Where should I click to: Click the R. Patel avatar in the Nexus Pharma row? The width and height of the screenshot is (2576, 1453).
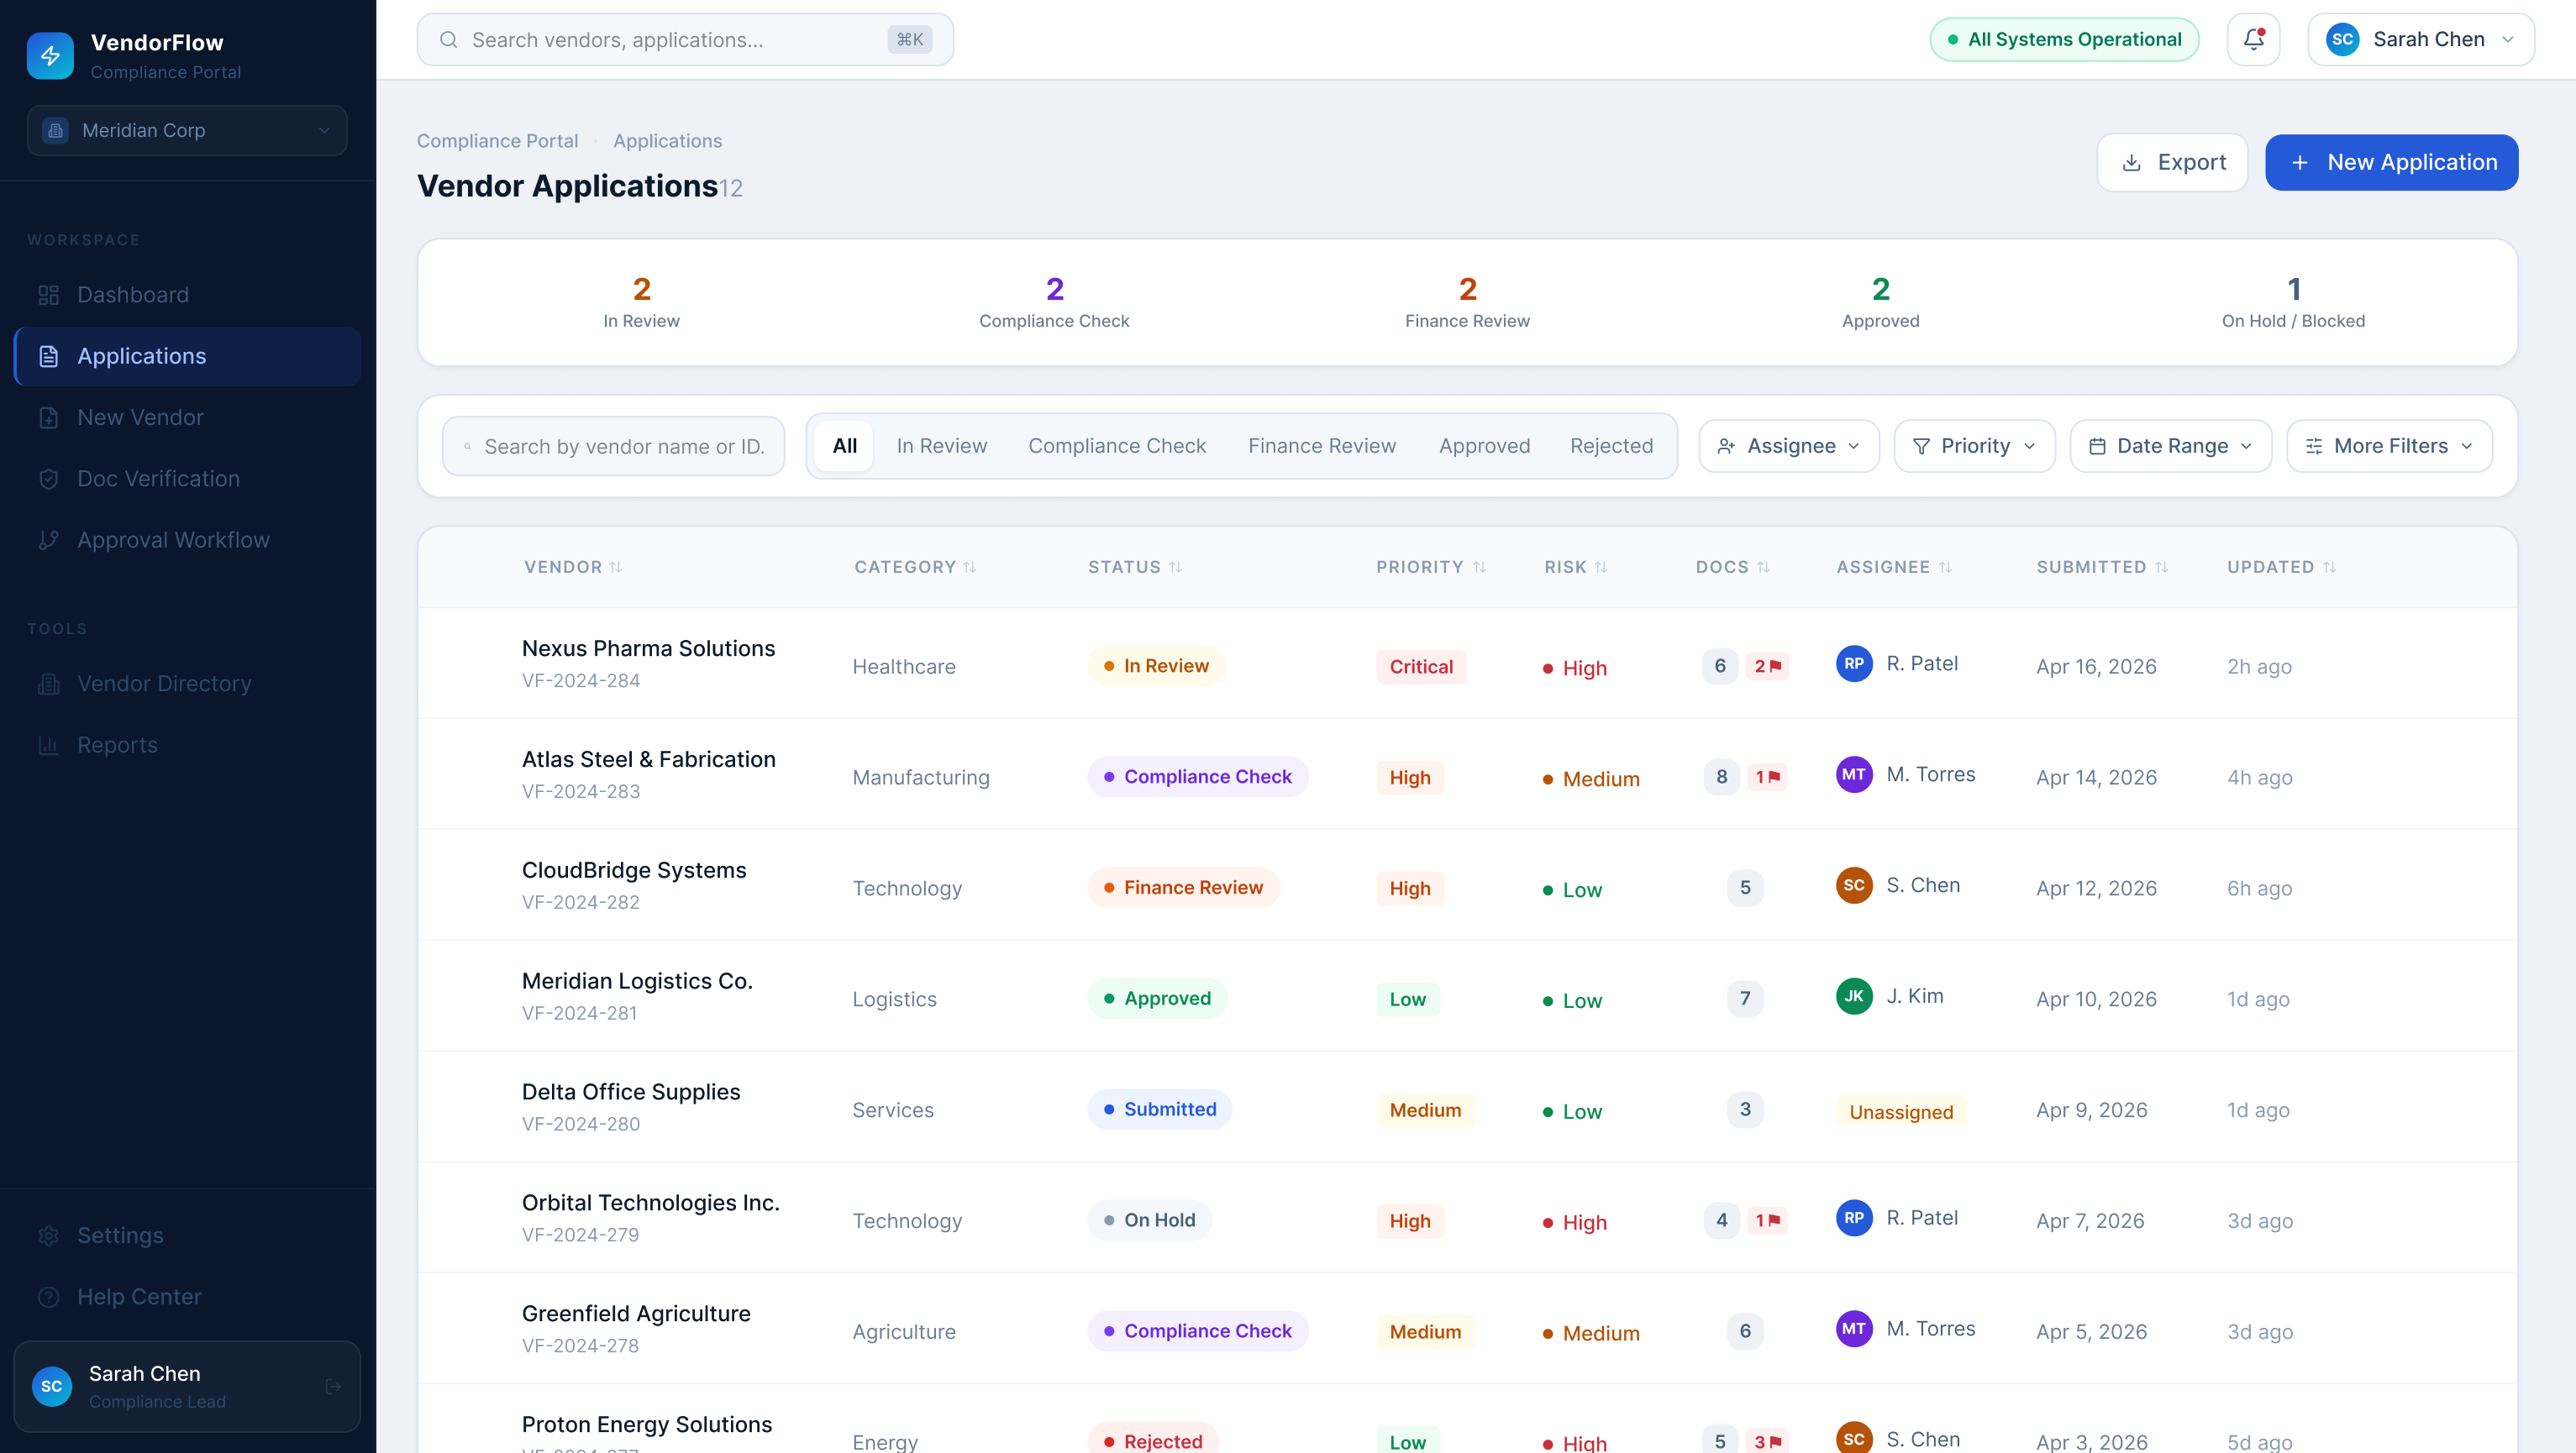(1854, 664)
